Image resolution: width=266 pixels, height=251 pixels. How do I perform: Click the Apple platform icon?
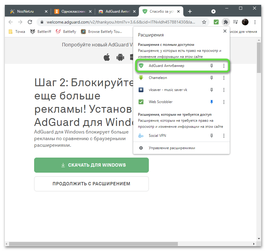(107, 57)
